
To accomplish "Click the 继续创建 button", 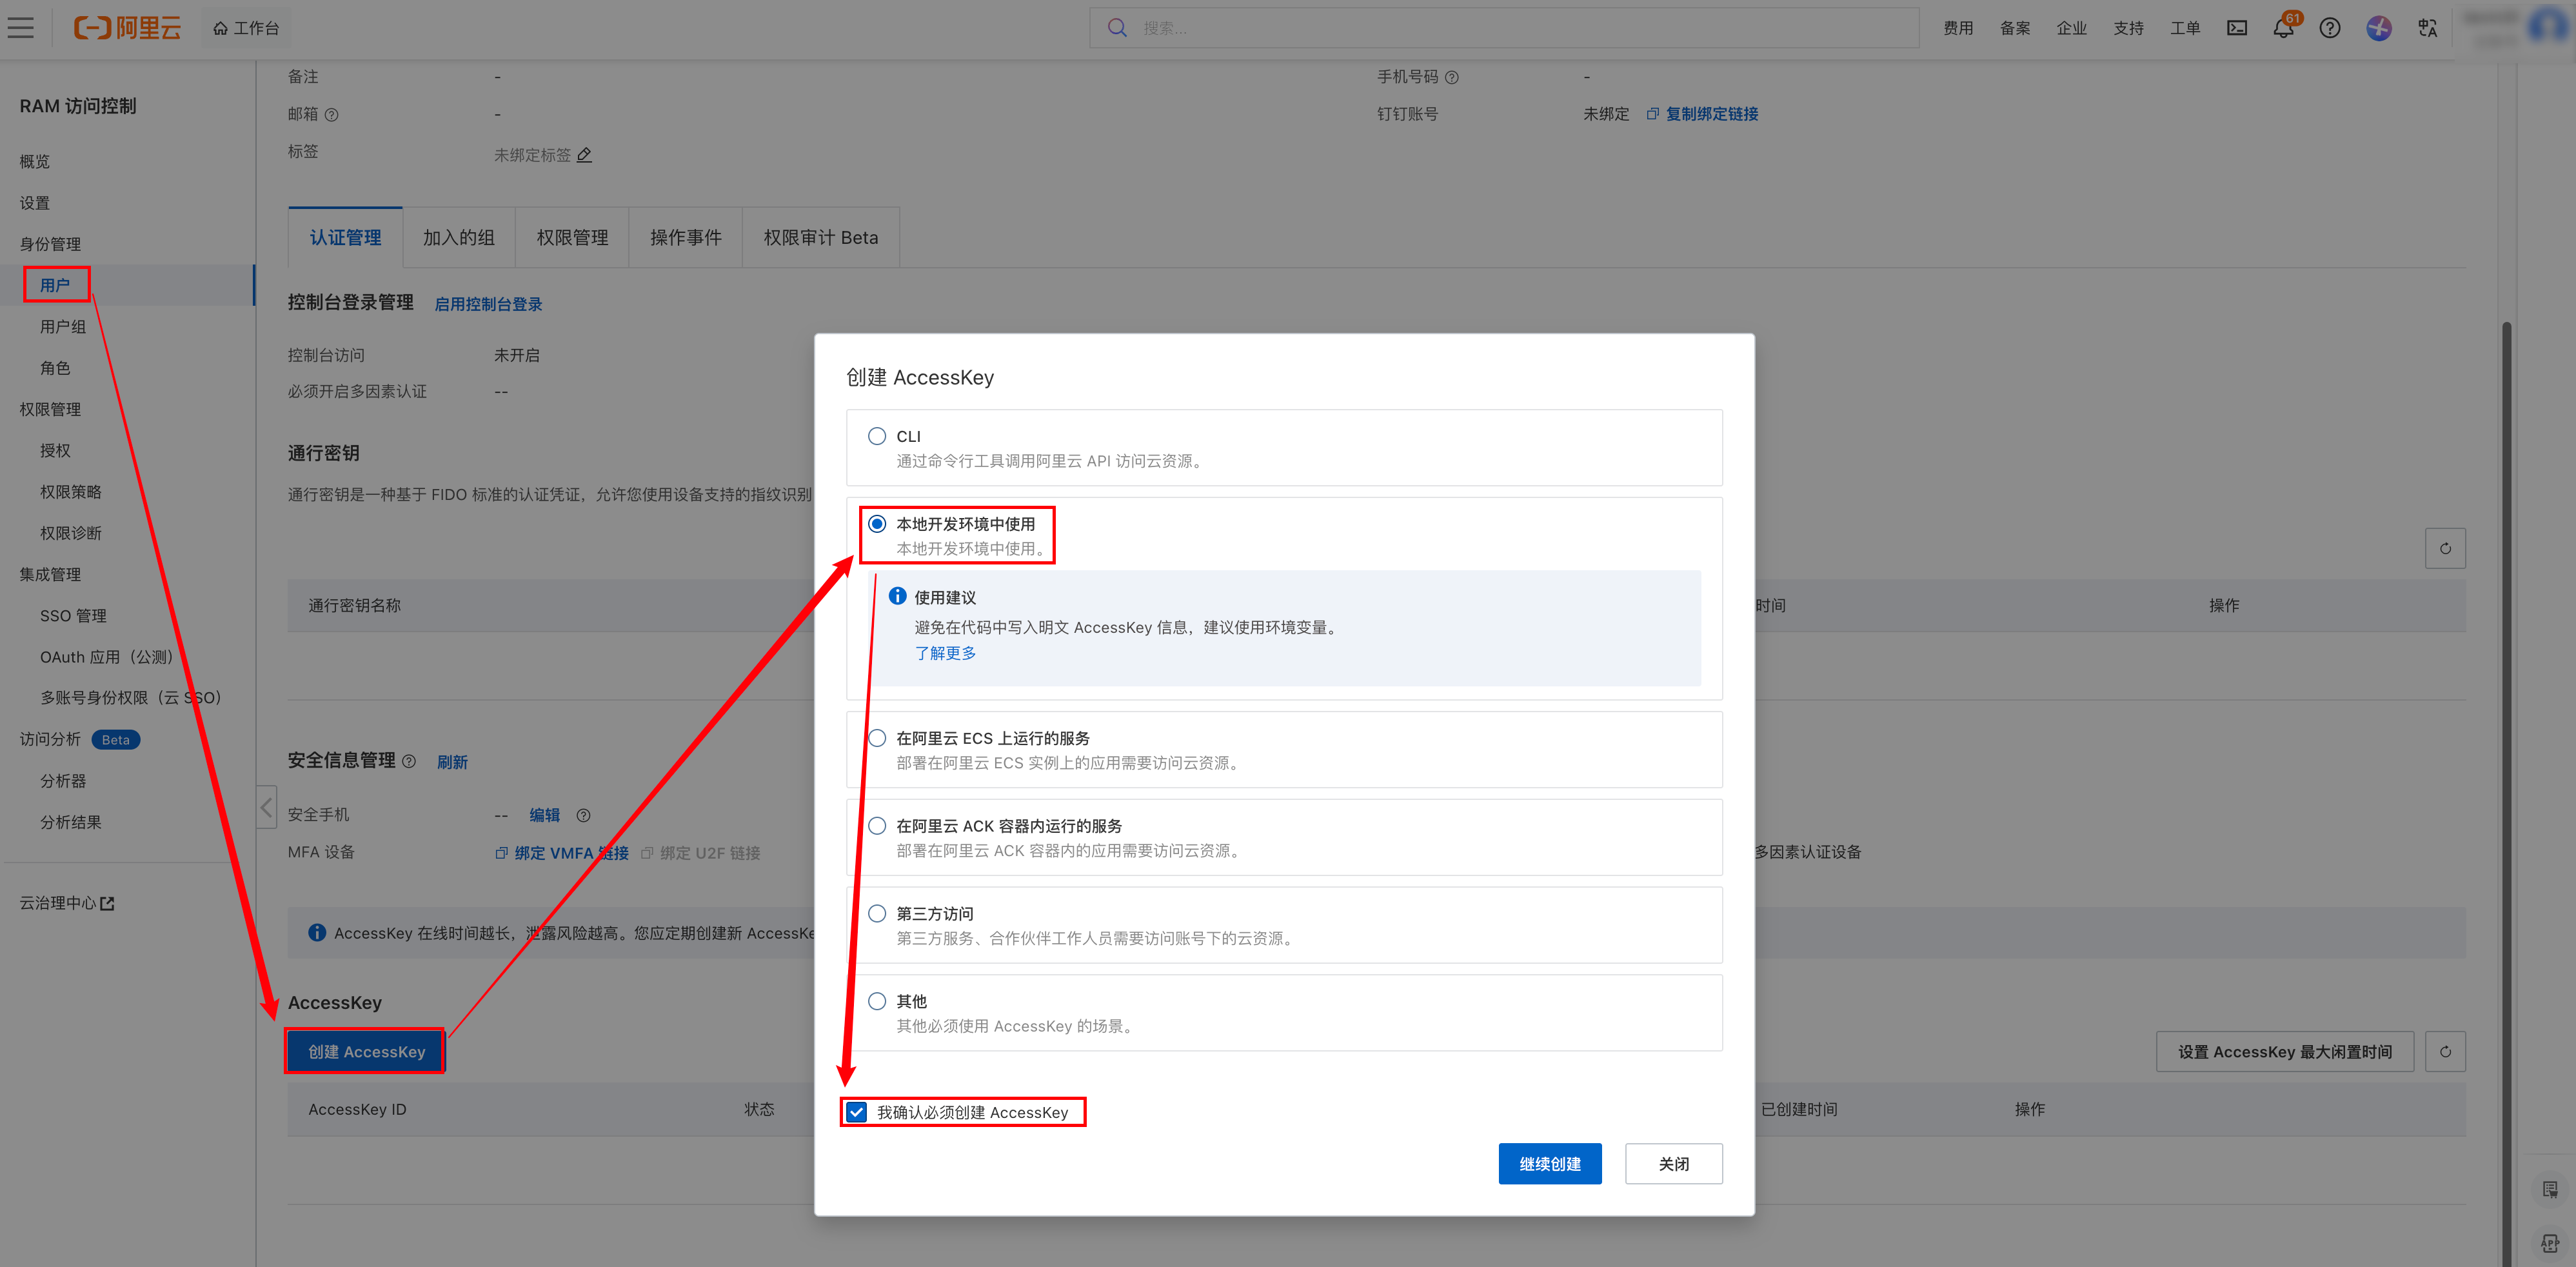I will [1549, 1164].
